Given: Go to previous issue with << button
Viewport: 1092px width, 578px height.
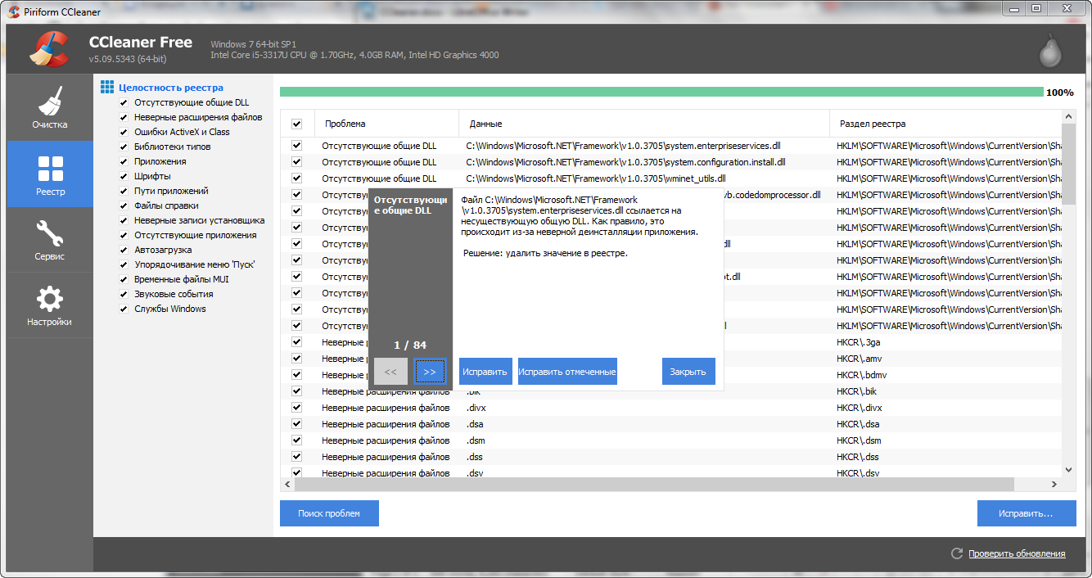Looking at the screenshot, I should click(x=390, y=372).
